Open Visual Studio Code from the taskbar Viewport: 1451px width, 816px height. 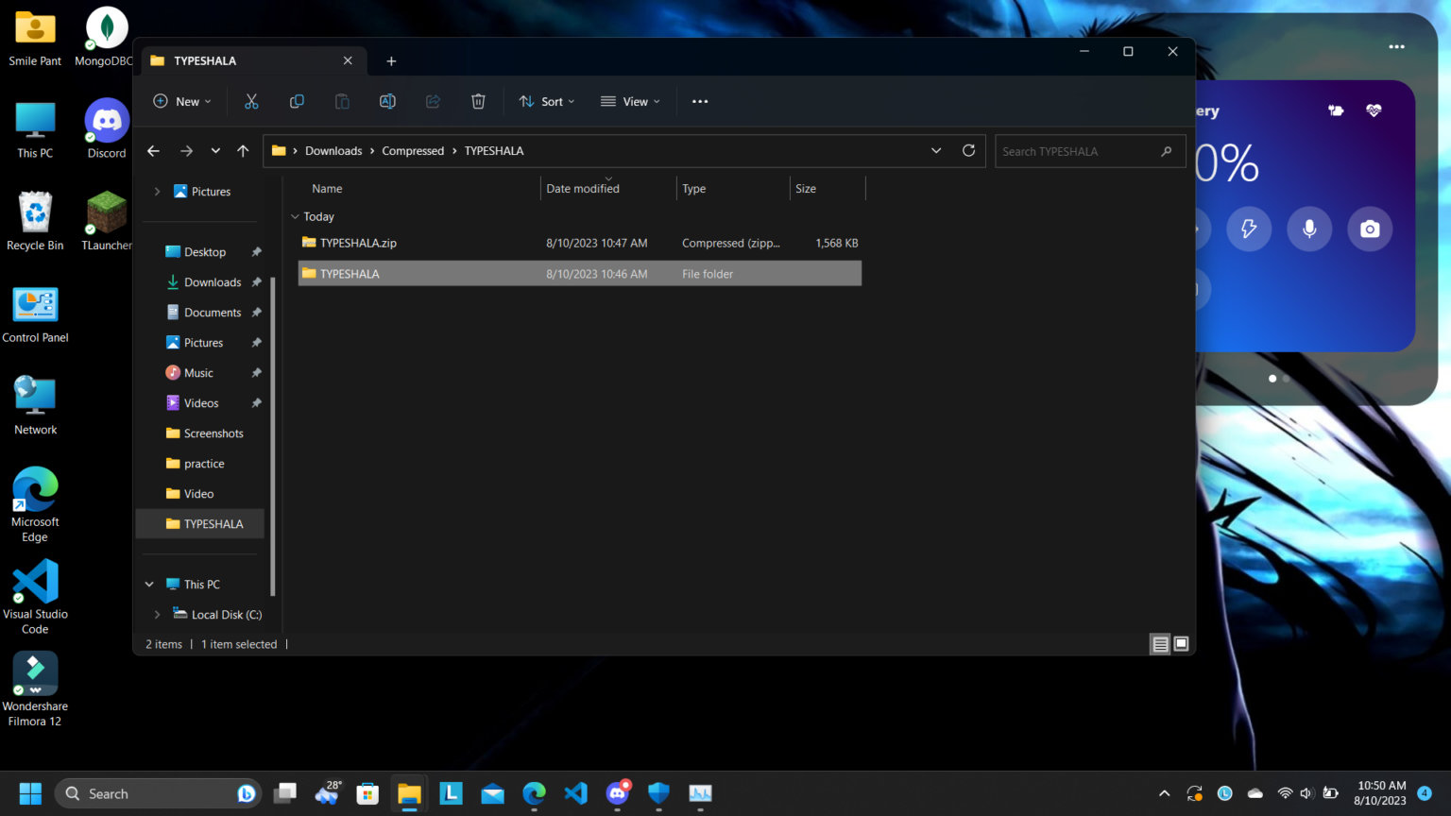click(575, 793)
